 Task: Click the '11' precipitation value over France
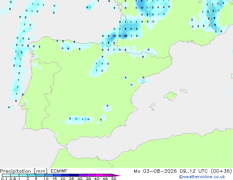click(x=142, y=8)
